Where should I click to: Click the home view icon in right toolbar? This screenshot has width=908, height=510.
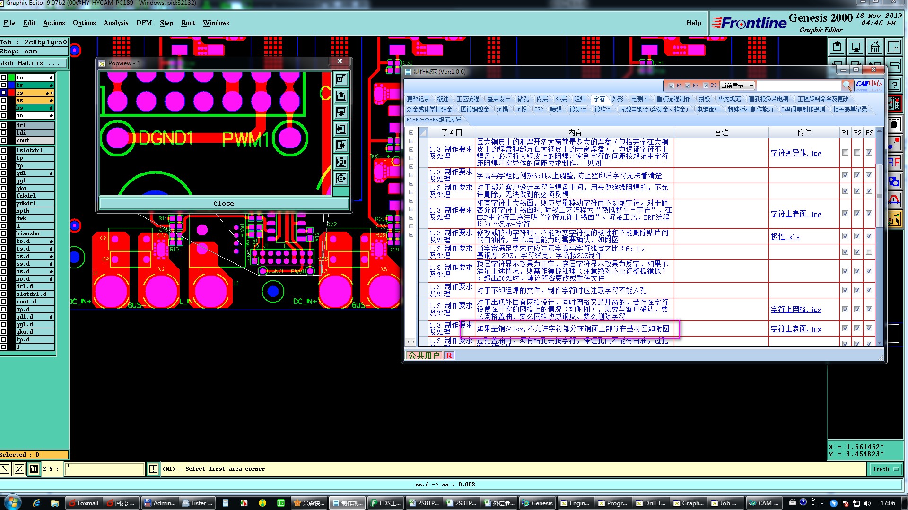click(874, 47)
